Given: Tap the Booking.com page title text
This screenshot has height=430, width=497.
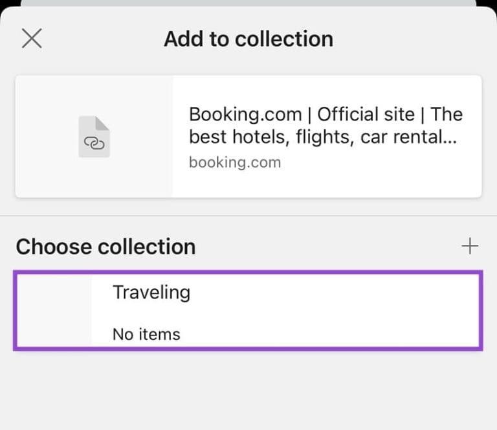Looking at the screenshot, I should coord(326,125).
